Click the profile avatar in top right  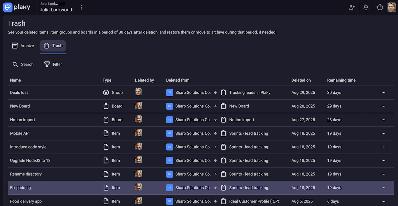tap(391, 7)
